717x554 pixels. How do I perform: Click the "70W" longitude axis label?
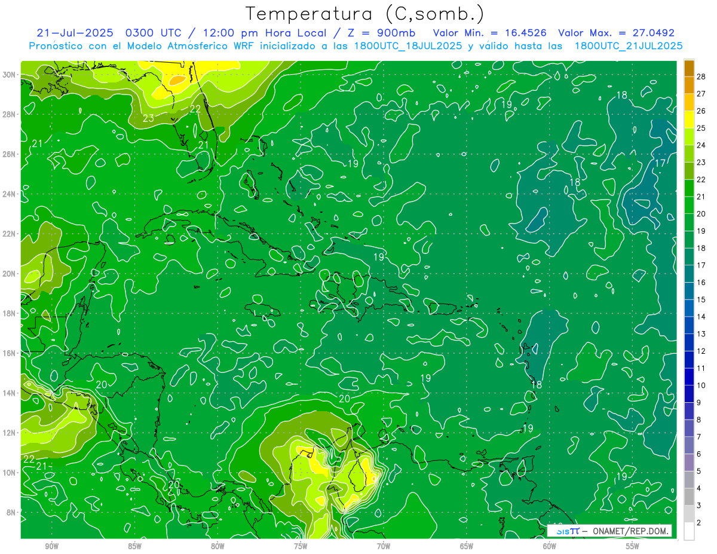[x=384, y=546]
